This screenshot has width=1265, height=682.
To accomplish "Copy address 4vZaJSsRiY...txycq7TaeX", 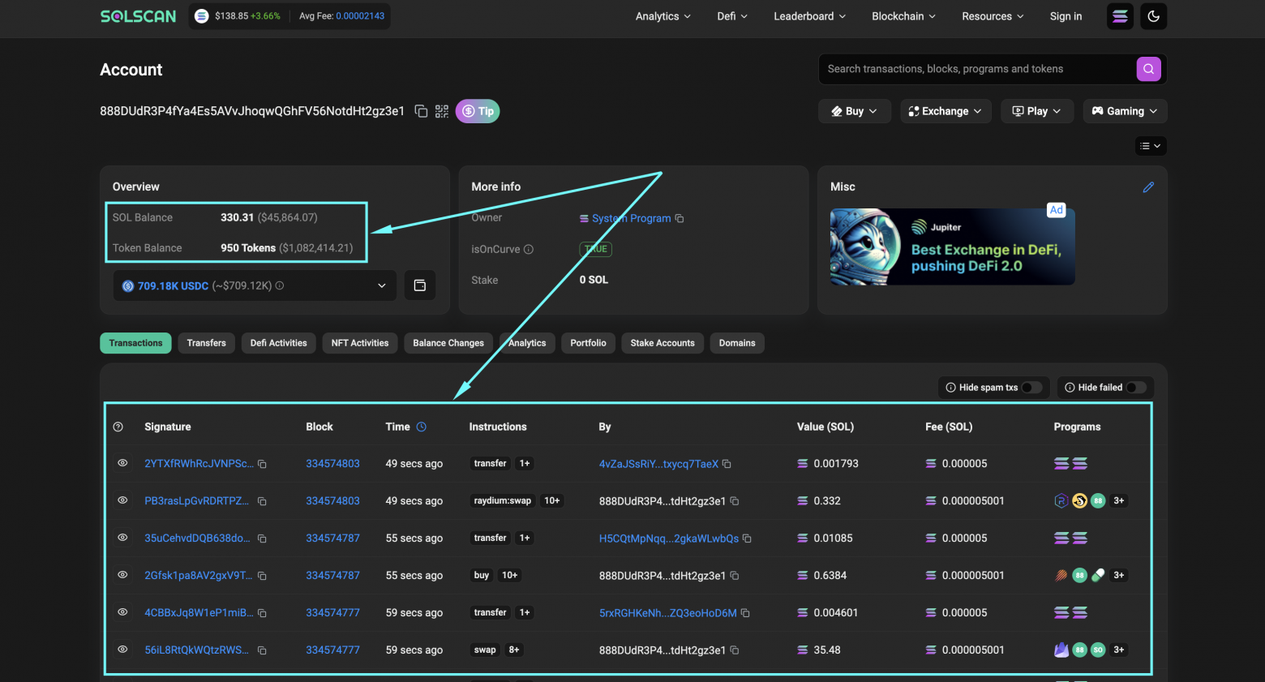I will [727, 464].
